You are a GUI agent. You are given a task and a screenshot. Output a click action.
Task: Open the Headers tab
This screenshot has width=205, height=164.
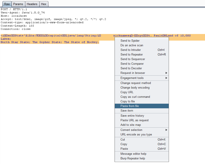click(x=32, y=4)
